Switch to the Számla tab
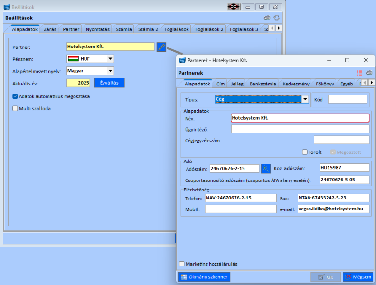The height and width of the screenshot is (285, 376). click(124, 29)
